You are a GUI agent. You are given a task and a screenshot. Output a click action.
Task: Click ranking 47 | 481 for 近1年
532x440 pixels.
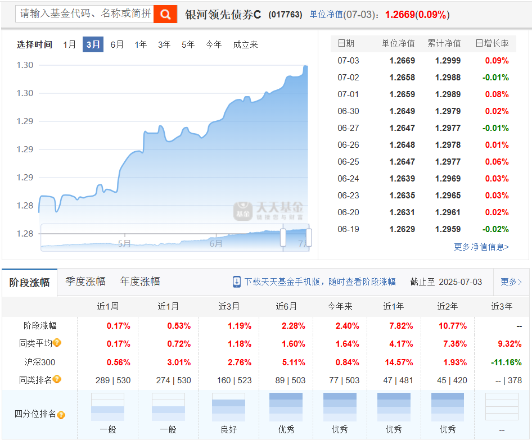(398, 380)
